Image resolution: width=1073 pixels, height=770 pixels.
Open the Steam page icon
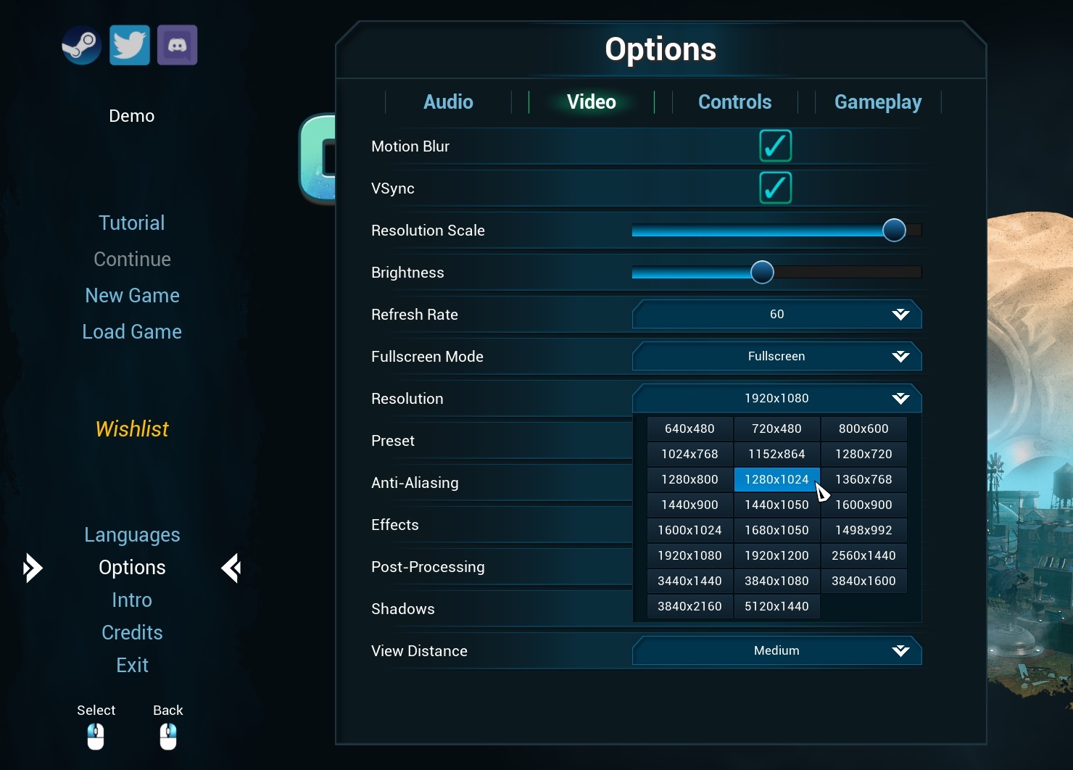click(x=80, y=45)
